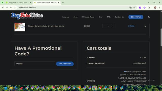Viewport: 162px width, 91px height.
Task: Click the address bar URL
Action: click(x=27, y=8)
